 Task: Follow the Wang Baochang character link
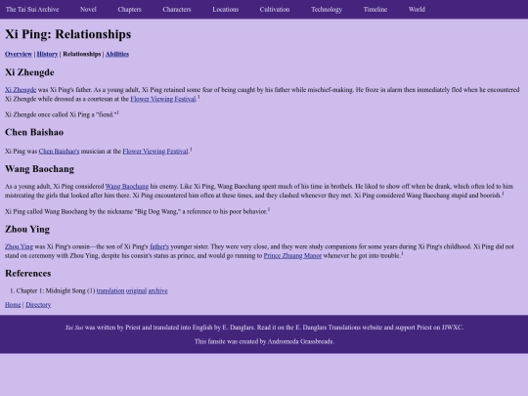[127, 187]
